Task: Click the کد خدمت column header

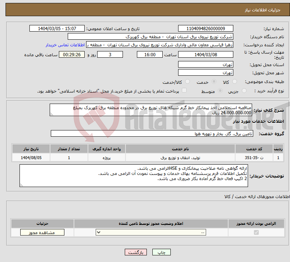Action: tap(254, 149)
